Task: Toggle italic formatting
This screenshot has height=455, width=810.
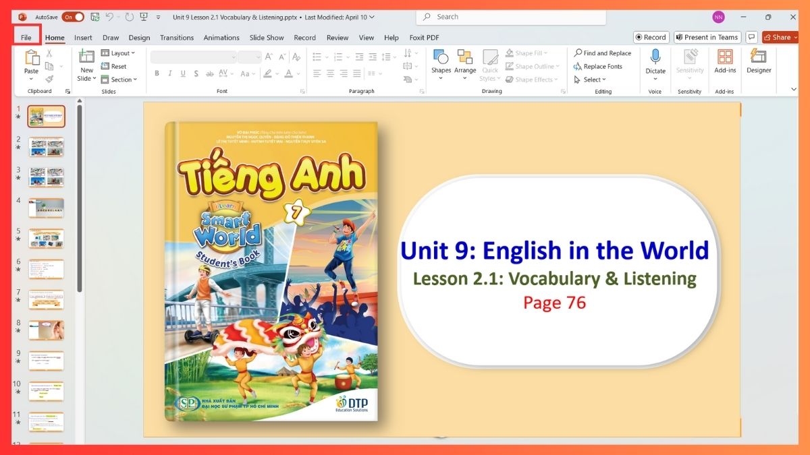Action: (170, 73)
